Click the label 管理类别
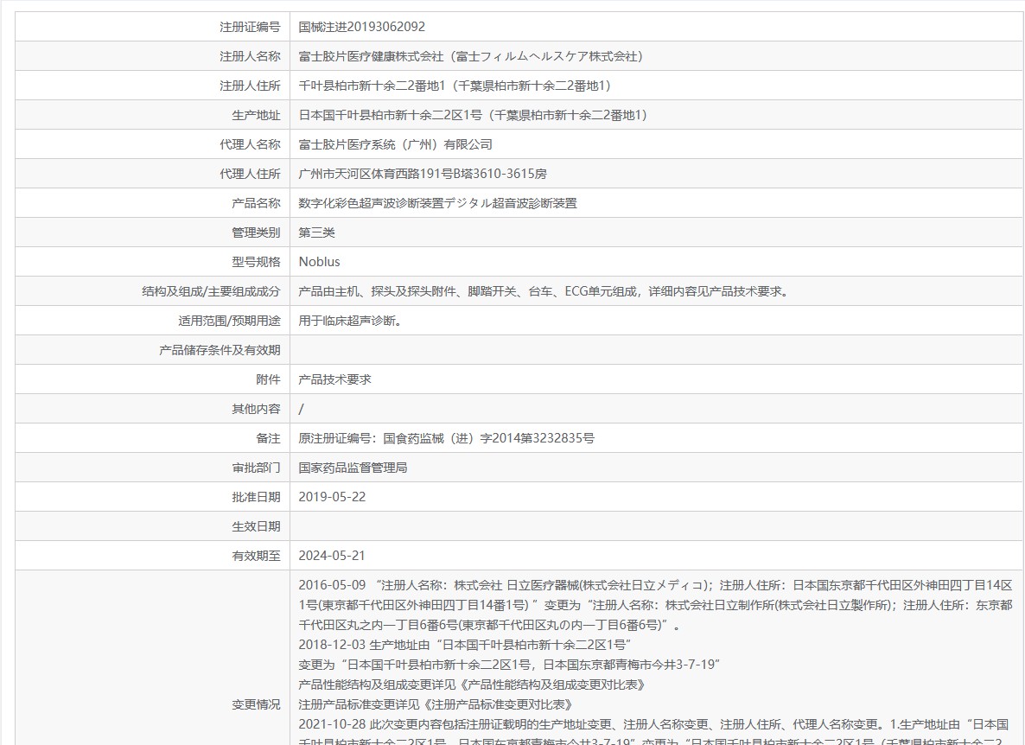Screen dimensions: 1025x745 click(x=256, y=232)
